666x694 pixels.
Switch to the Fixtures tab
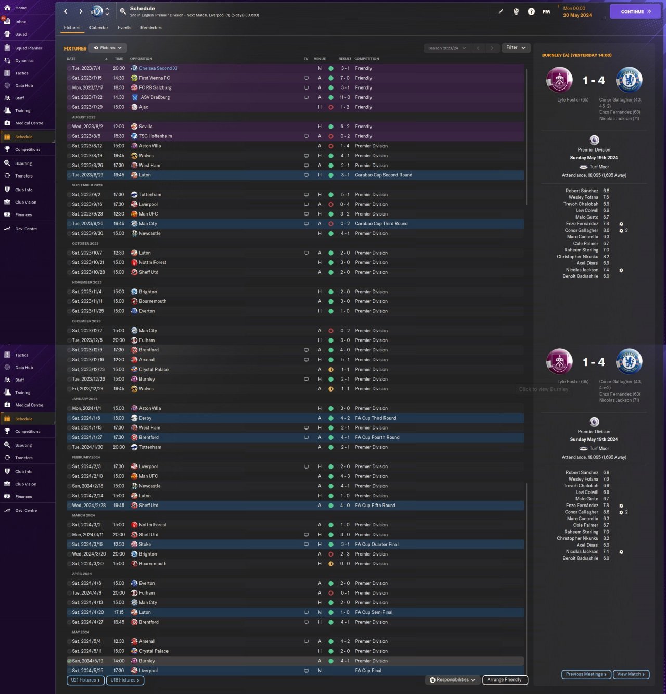coord(72,28)
